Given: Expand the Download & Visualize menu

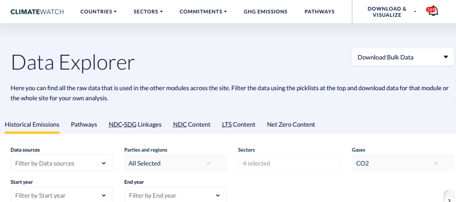Looking at the screenshot, I should point(391,12).
